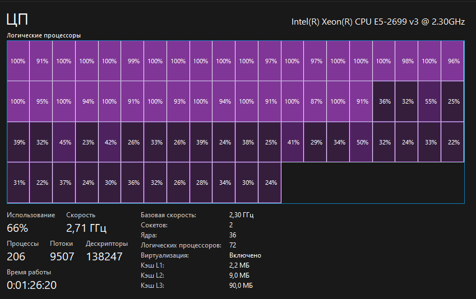Click the ЦП heading
Image resolution: width=476 pixels, height=299 pixels.
click(17, 20)
